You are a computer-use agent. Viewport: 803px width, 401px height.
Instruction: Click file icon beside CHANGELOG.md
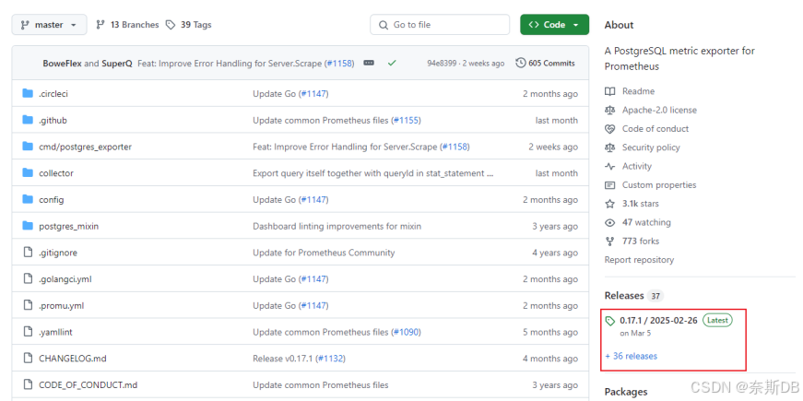point(28,359)
